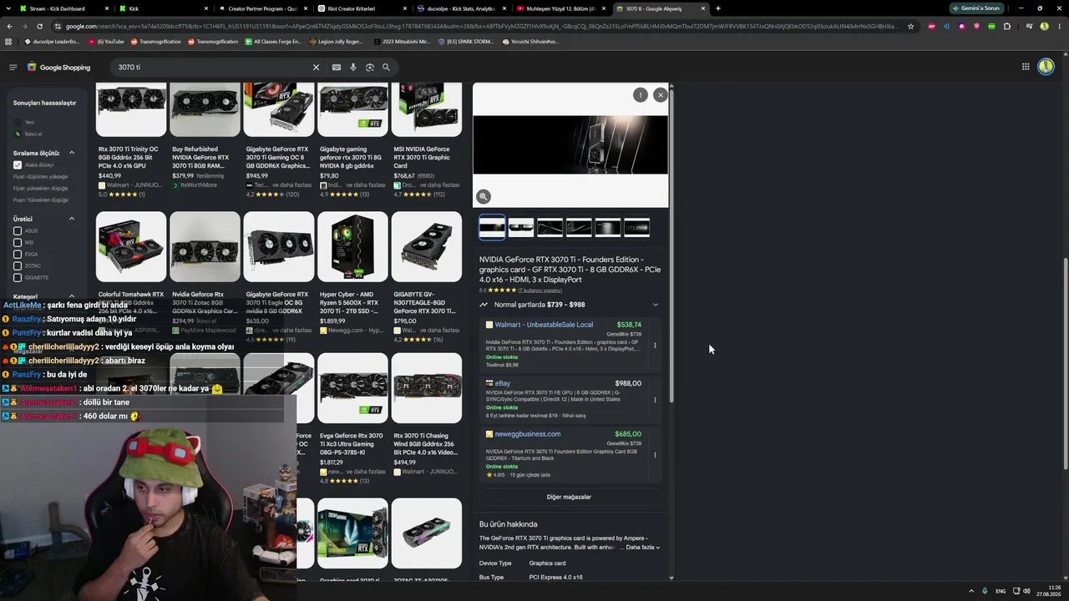Image resolution: width=1069 pixels, height=601 pixels.
Task: Open the Google account avatar menu
Action: point(1046,67)
